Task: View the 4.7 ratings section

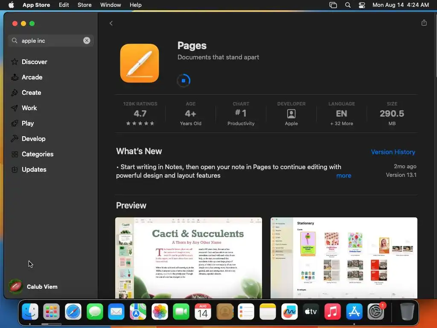Action: click(140, 114)
